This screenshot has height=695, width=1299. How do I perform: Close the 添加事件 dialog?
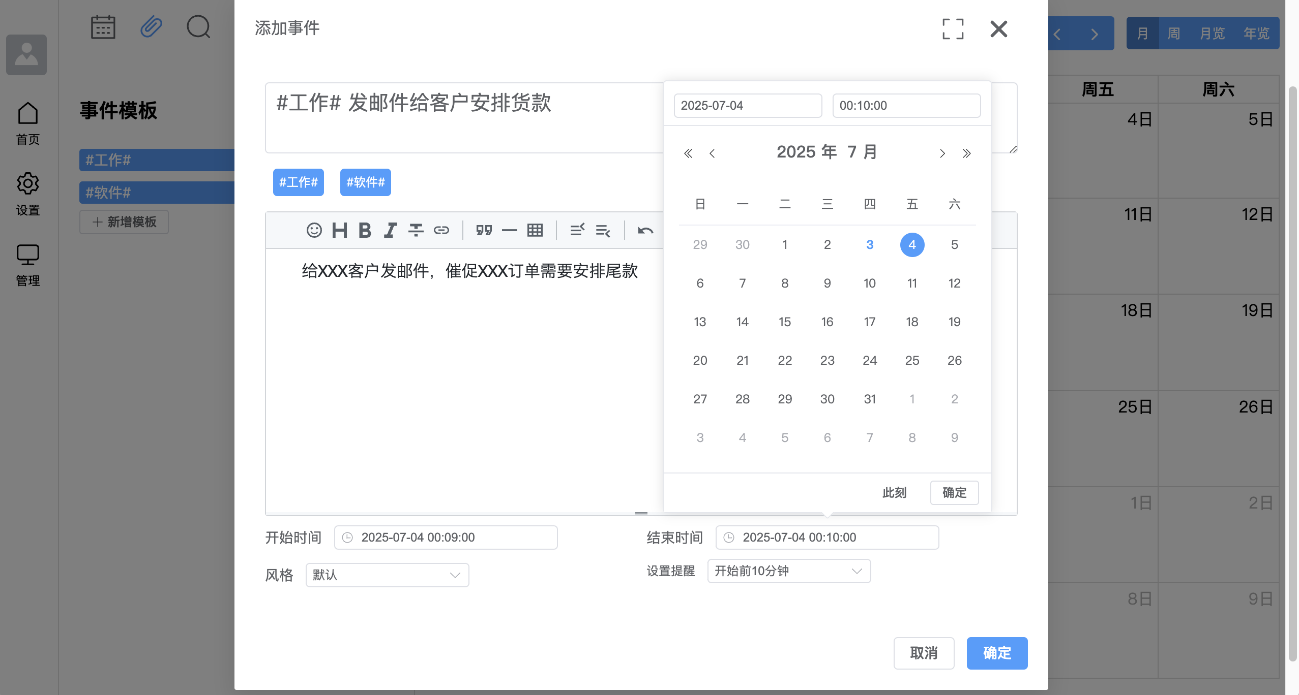[999, 29]
